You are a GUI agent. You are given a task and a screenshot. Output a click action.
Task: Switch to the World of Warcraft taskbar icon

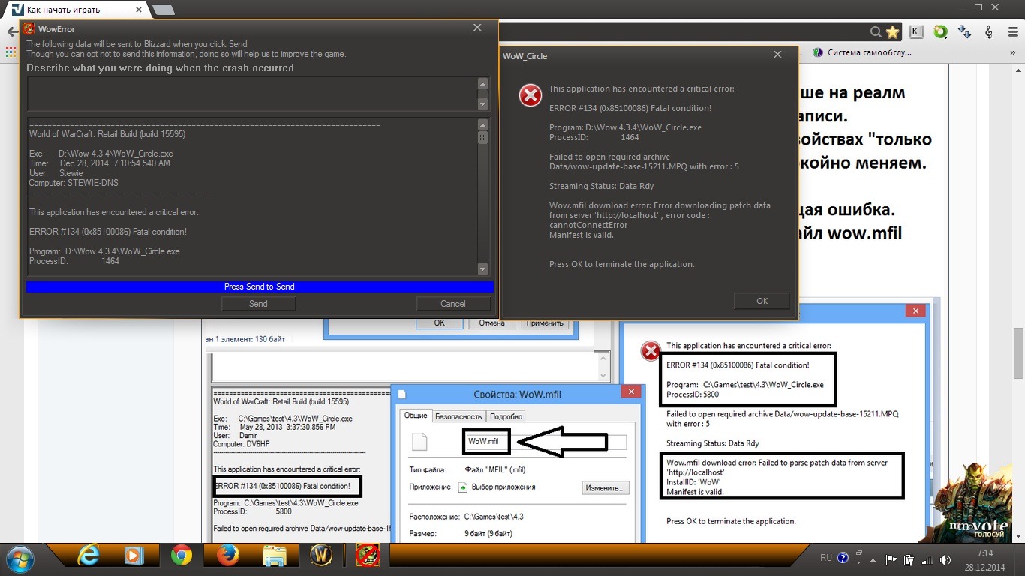click(x=321, y=556)
